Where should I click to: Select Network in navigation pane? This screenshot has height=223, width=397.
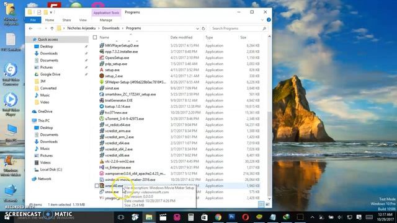click(x=44, y=179)
